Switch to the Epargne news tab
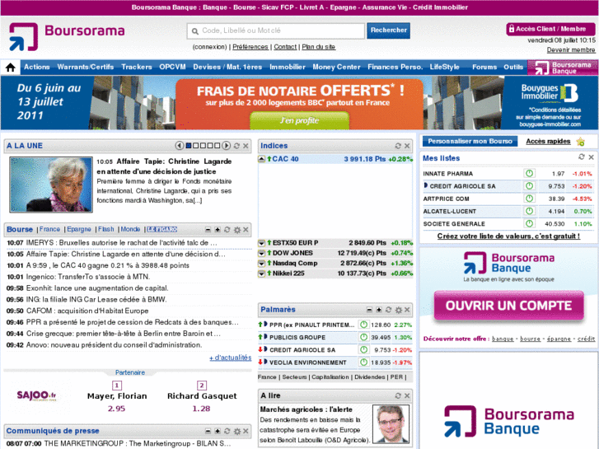Viewport: 599px width, 449px height. [x=79, y=229]
